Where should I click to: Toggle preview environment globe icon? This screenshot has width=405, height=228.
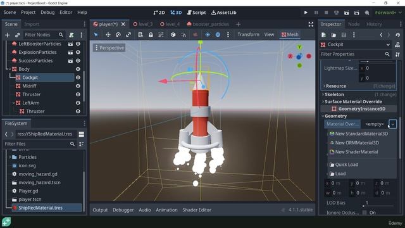point(218,35)
